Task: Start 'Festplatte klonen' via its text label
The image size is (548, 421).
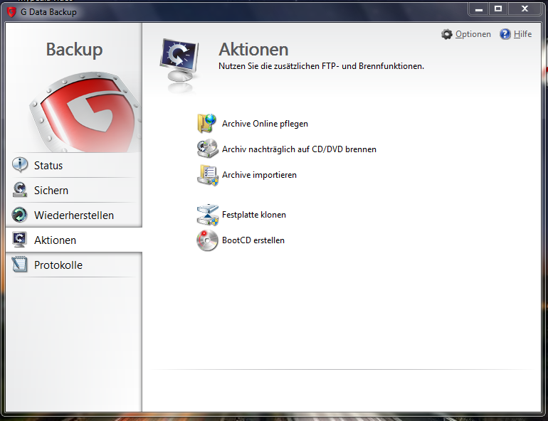Action: (254, 215)
